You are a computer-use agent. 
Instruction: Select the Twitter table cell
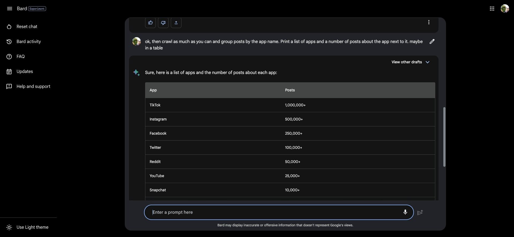click(155, 147)
